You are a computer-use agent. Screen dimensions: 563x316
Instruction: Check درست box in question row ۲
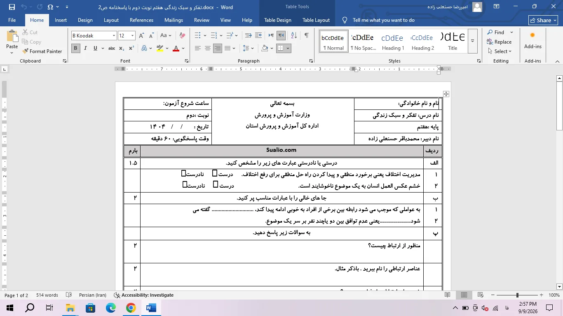pyautogui.click(x=216, y=184)
